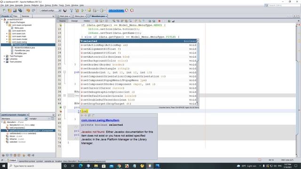Select the setCursor(Cursor cursor) completion item
Viewport: 301px width, 169px height.
pyautogui.click(x=138, y=88)
